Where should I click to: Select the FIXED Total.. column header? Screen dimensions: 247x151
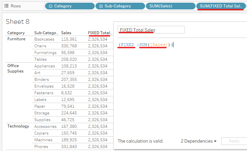100,33
